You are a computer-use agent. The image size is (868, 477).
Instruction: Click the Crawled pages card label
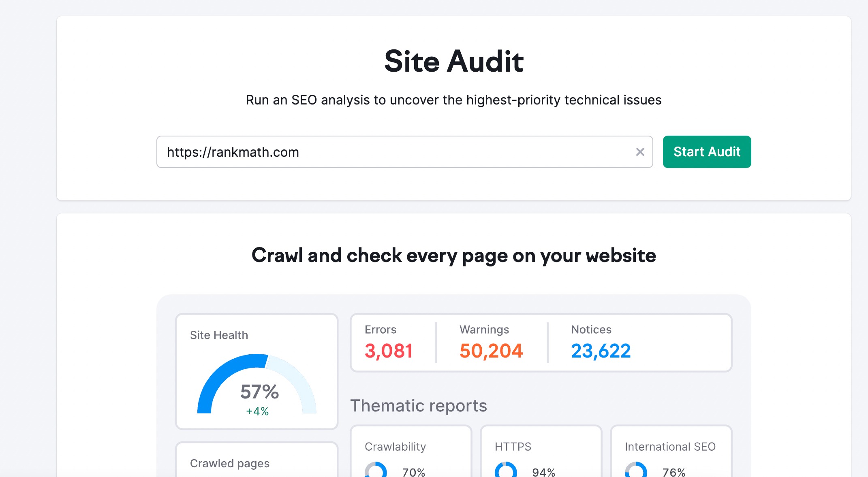(x=230, y=463)
